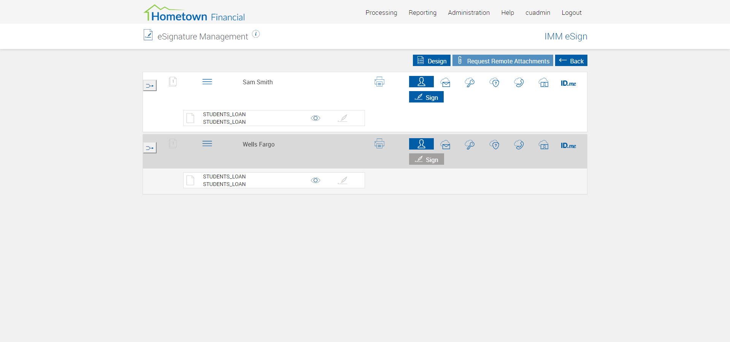Click the page count icon for Sam Smith
This screenshot has width=730, height=342.
click(x=173, y=82)
